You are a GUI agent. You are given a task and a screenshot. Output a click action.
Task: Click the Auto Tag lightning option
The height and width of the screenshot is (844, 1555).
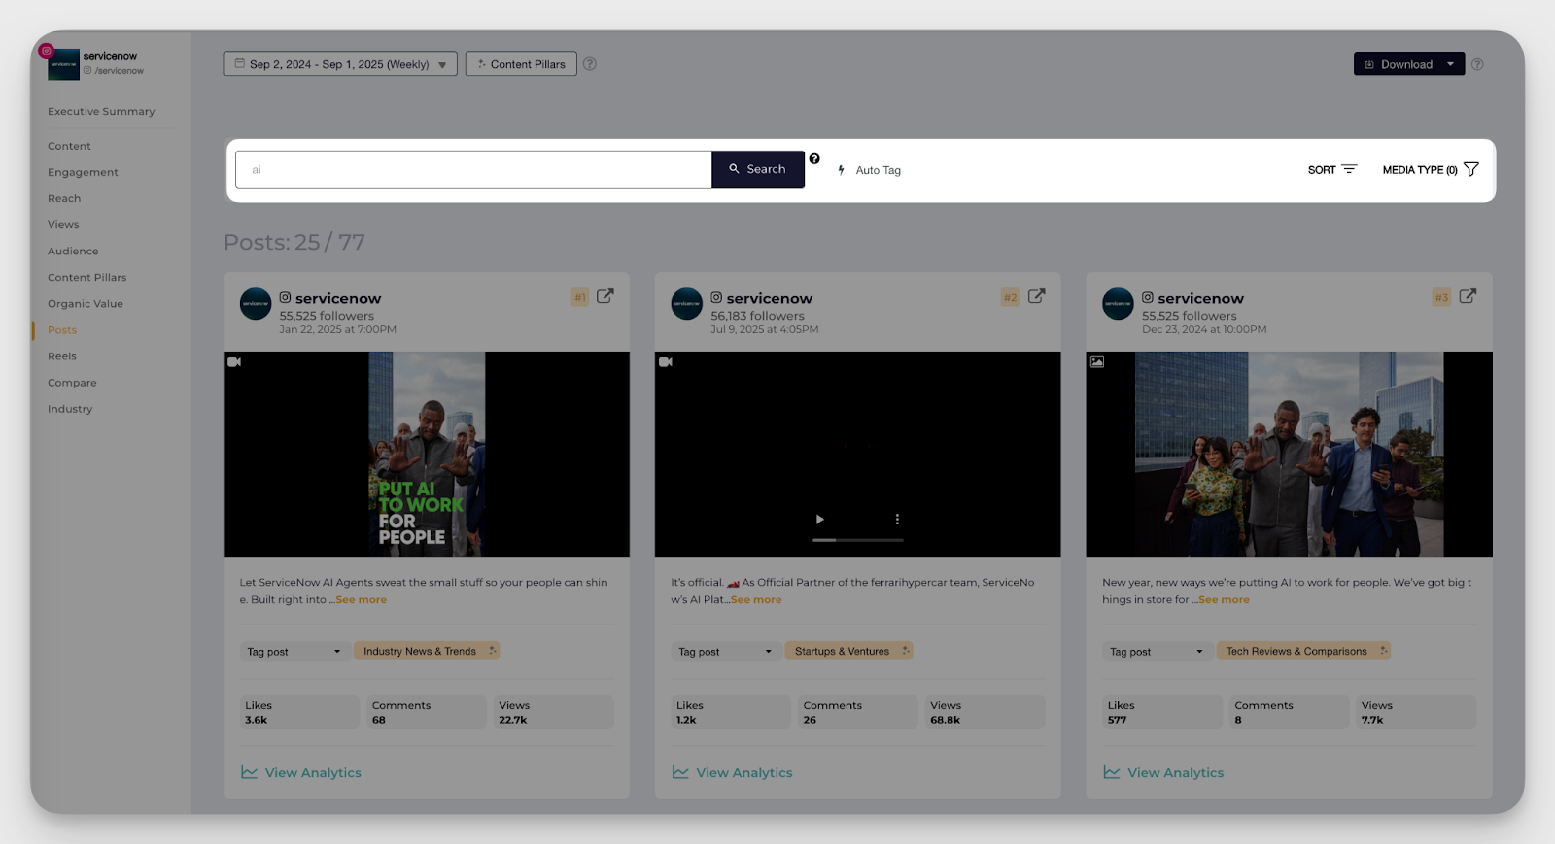[x=870, y=170]
